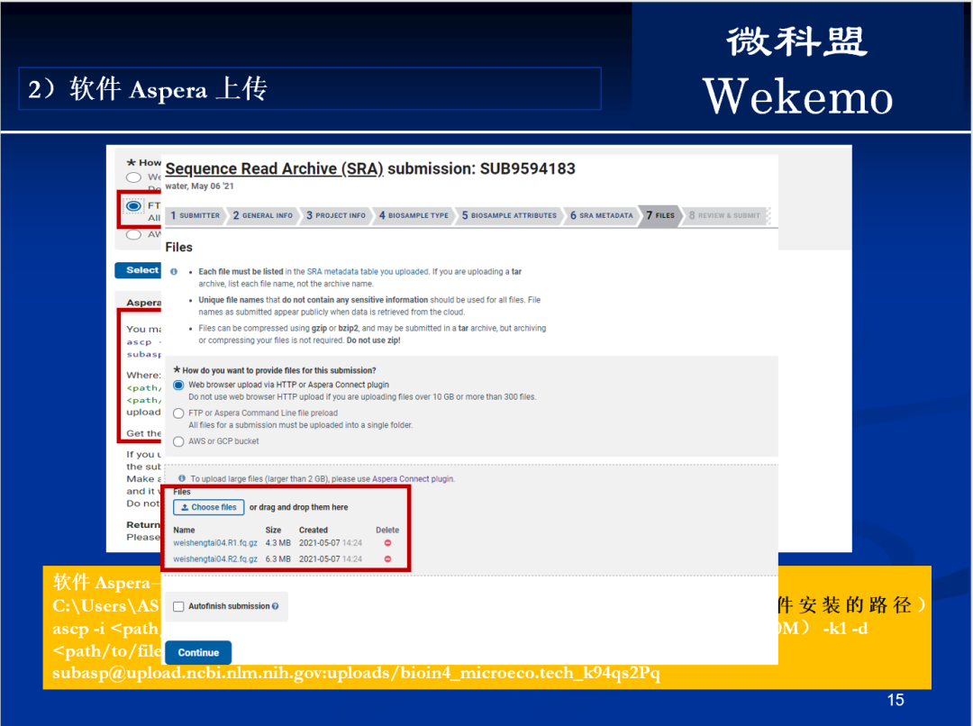Choose the AW radio in the background page

pyautogui.click(x=133, y=234)
